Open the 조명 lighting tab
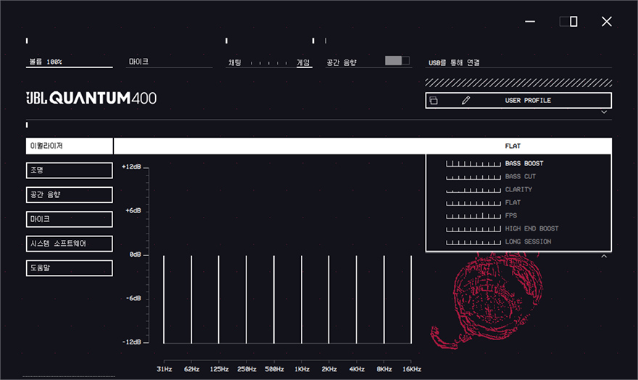This screenshot has width=638, height=380. pyautogui.click(x=69, y=170)
